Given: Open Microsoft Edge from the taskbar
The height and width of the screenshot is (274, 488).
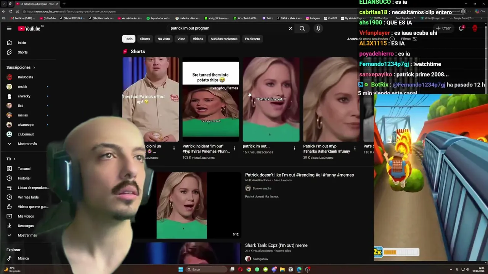Looking at the screenshot, I should pos(299,269).
